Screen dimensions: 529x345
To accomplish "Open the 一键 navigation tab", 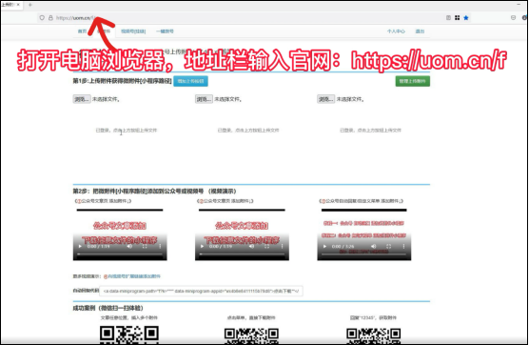I will (x=165, y=31).
